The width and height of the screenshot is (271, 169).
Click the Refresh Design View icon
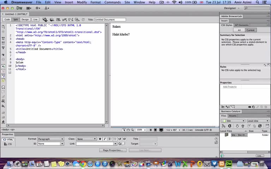click(83, 20)
